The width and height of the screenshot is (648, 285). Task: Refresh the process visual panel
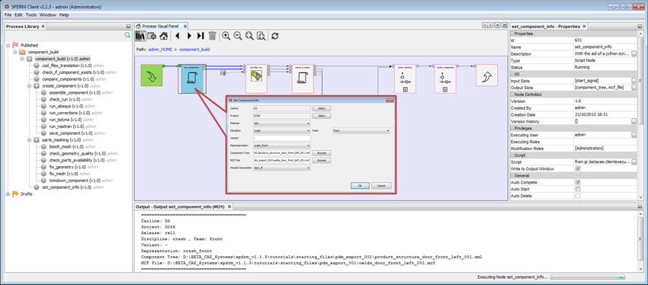pos(274,36)
